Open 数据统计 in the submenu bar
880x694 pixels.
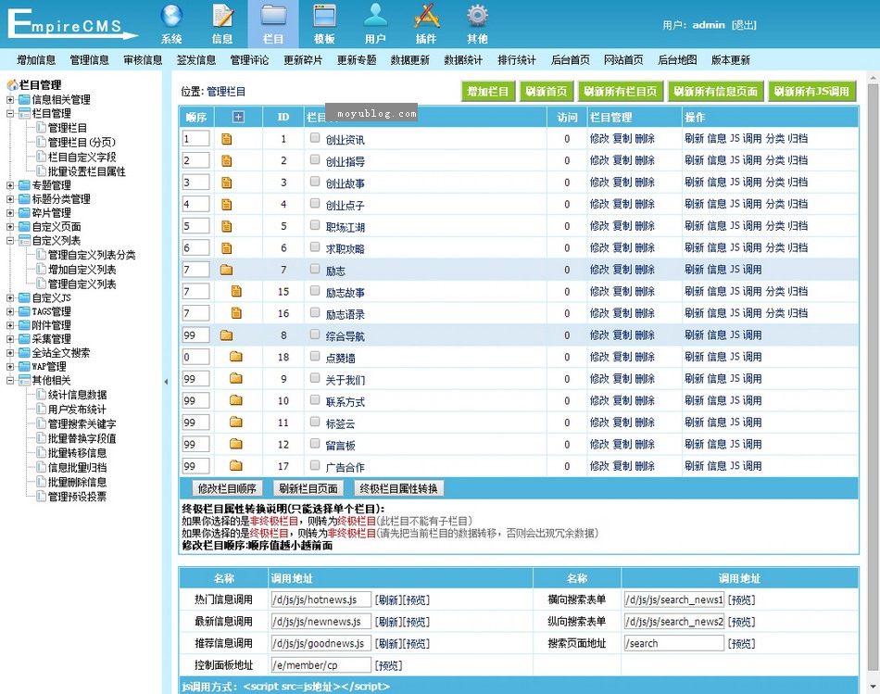pyautogui.click(x=463, y=60)
